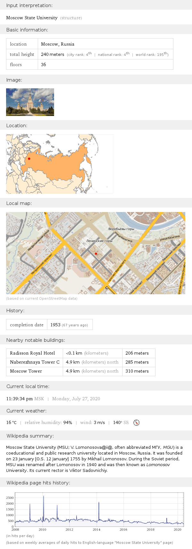
Task: Click the red marker on local map
Action: 96,254
